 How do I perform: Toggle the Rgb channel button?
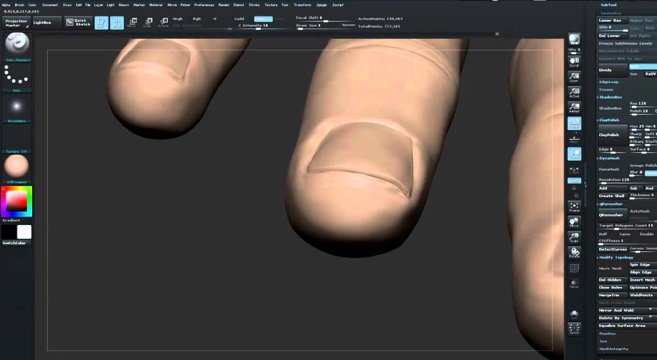click(196, 19)
